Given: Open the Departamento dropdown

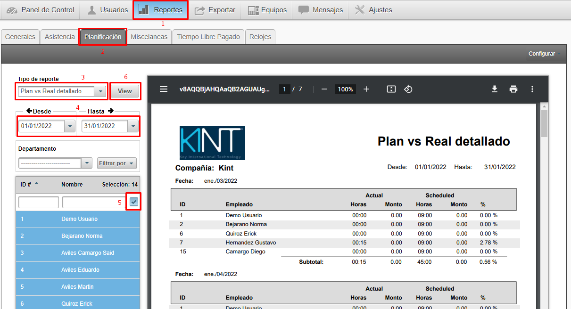Looking at the screenshot, I should pyautogui.click(x=87, y=163).
